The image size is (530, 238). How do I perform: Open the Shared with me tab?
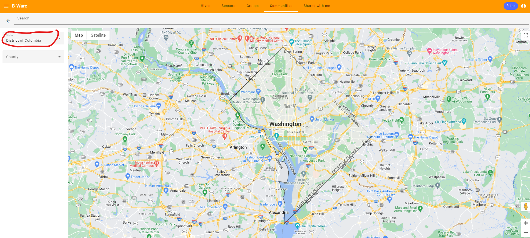click(317, 6)
